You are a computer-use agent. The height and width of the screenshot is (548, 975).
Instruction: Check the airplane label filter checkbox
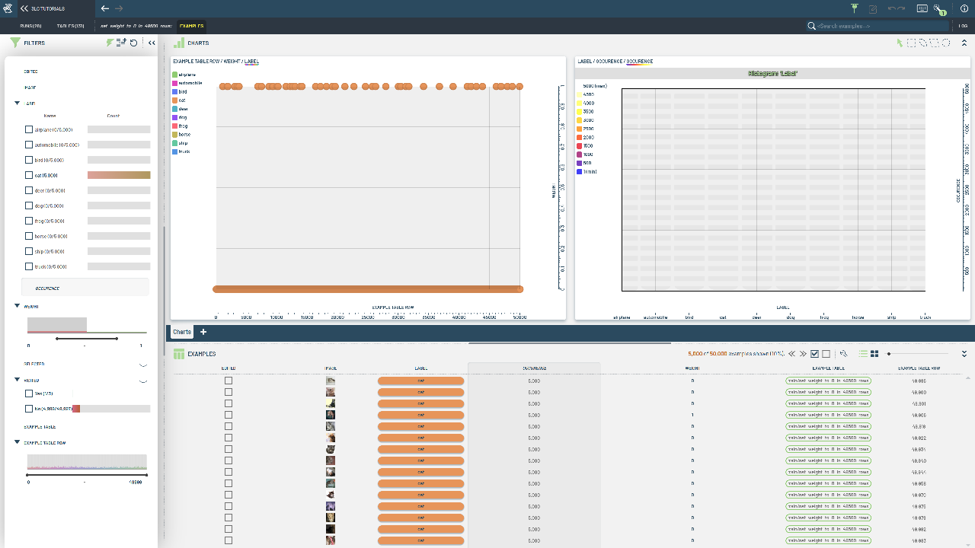[29, 130]
